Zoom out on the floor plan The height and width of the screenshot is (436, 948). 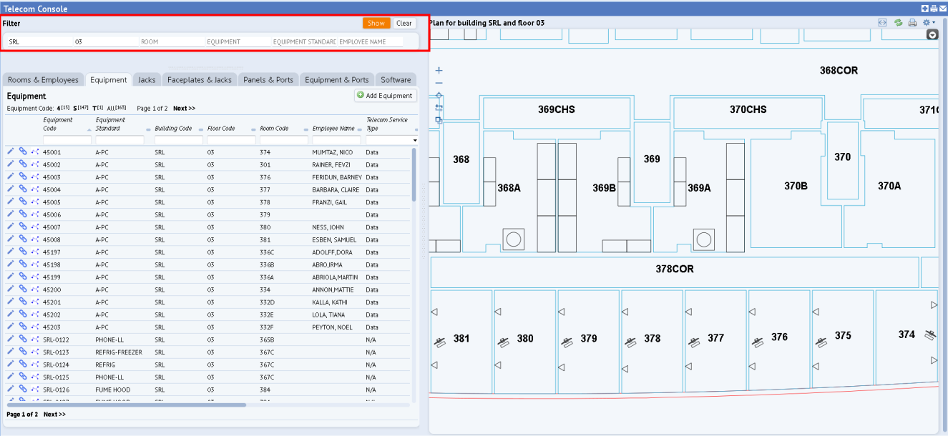(x=439, y=83)
